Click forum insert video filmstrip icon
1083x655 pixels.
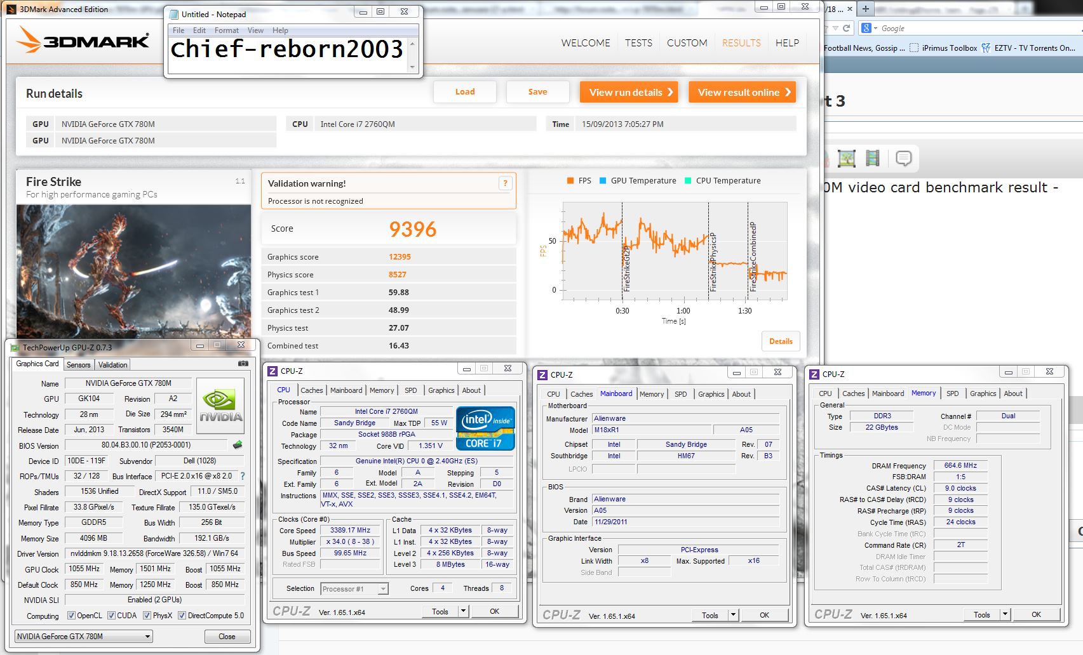[x=873, y=158]
